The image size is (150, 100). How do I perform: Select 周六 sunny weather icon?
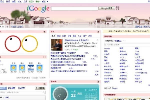click(22, 67)
